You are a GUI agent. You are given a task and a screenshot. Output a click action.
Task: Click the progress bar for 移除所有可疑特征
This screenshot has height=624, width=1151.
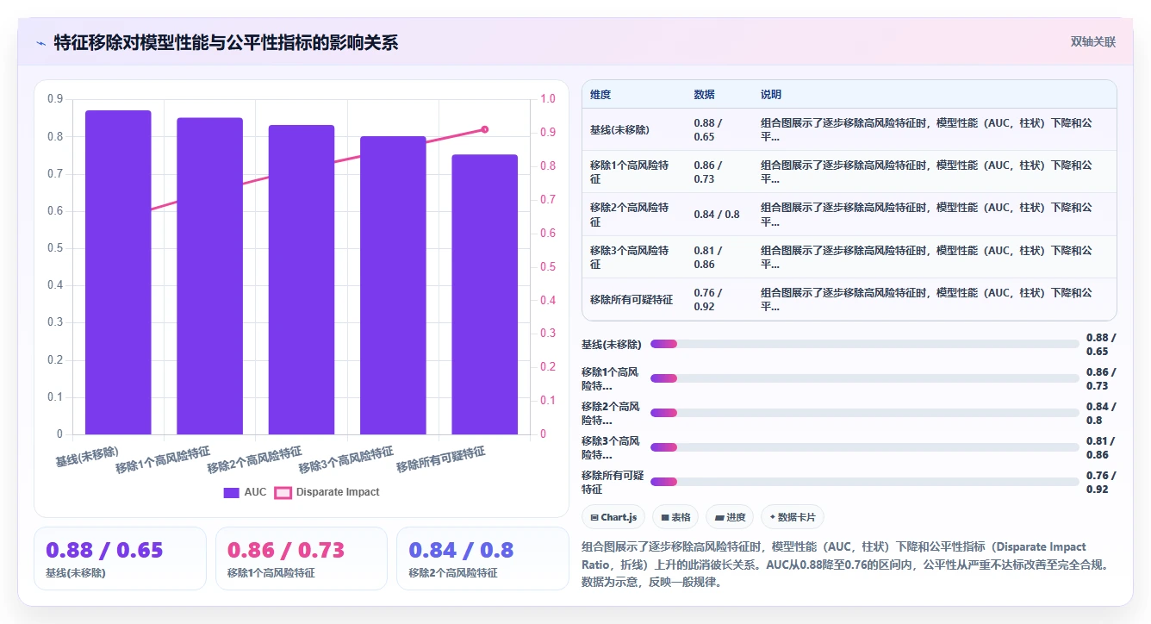click(x=865, y=482)
